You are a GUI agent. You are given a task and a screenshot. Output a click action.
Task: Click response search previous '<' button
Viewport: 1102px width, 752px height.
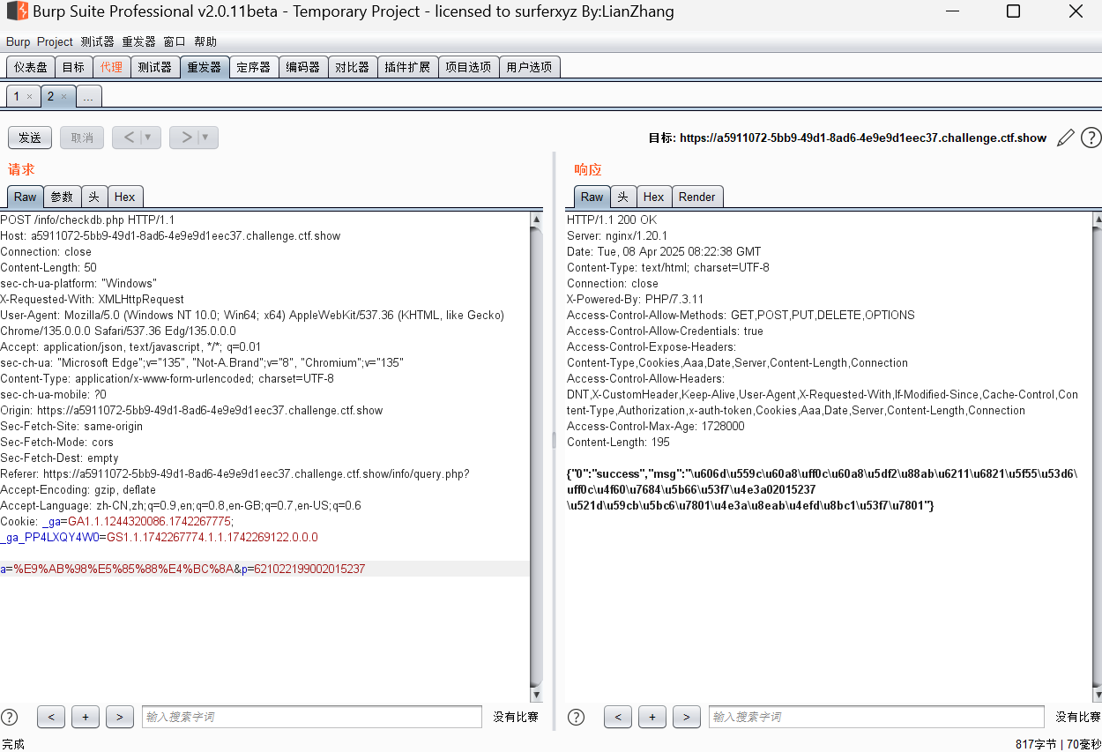click(x=618, y=717)
